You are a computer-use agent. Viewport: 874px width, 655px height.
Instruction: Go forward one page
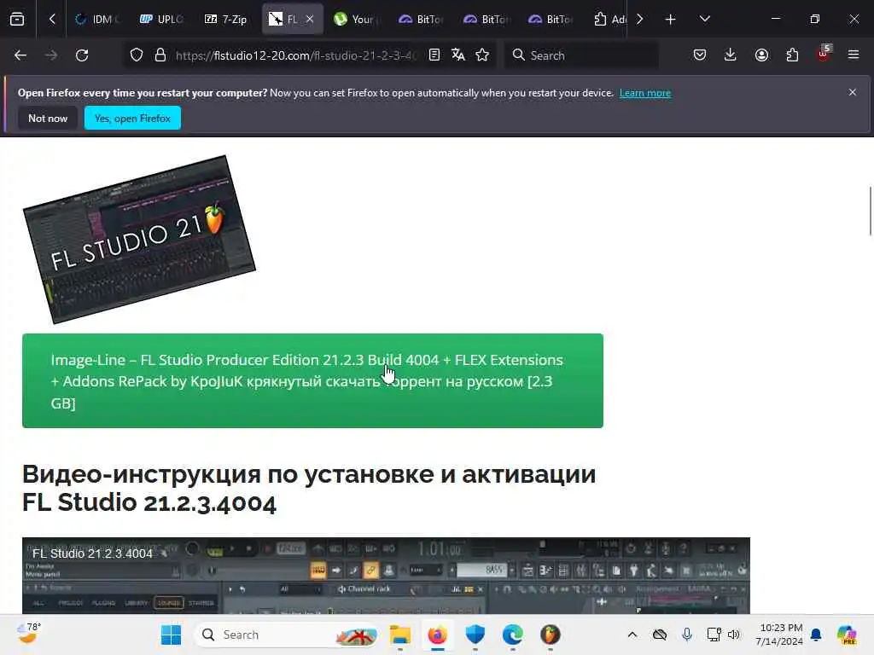point(51,55)
